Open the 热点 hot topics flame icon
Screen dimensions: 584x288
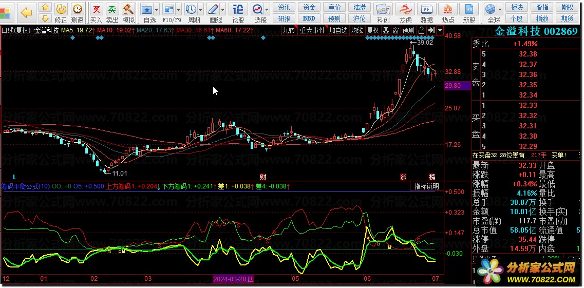pyautogui.click(x=448, y=13)
